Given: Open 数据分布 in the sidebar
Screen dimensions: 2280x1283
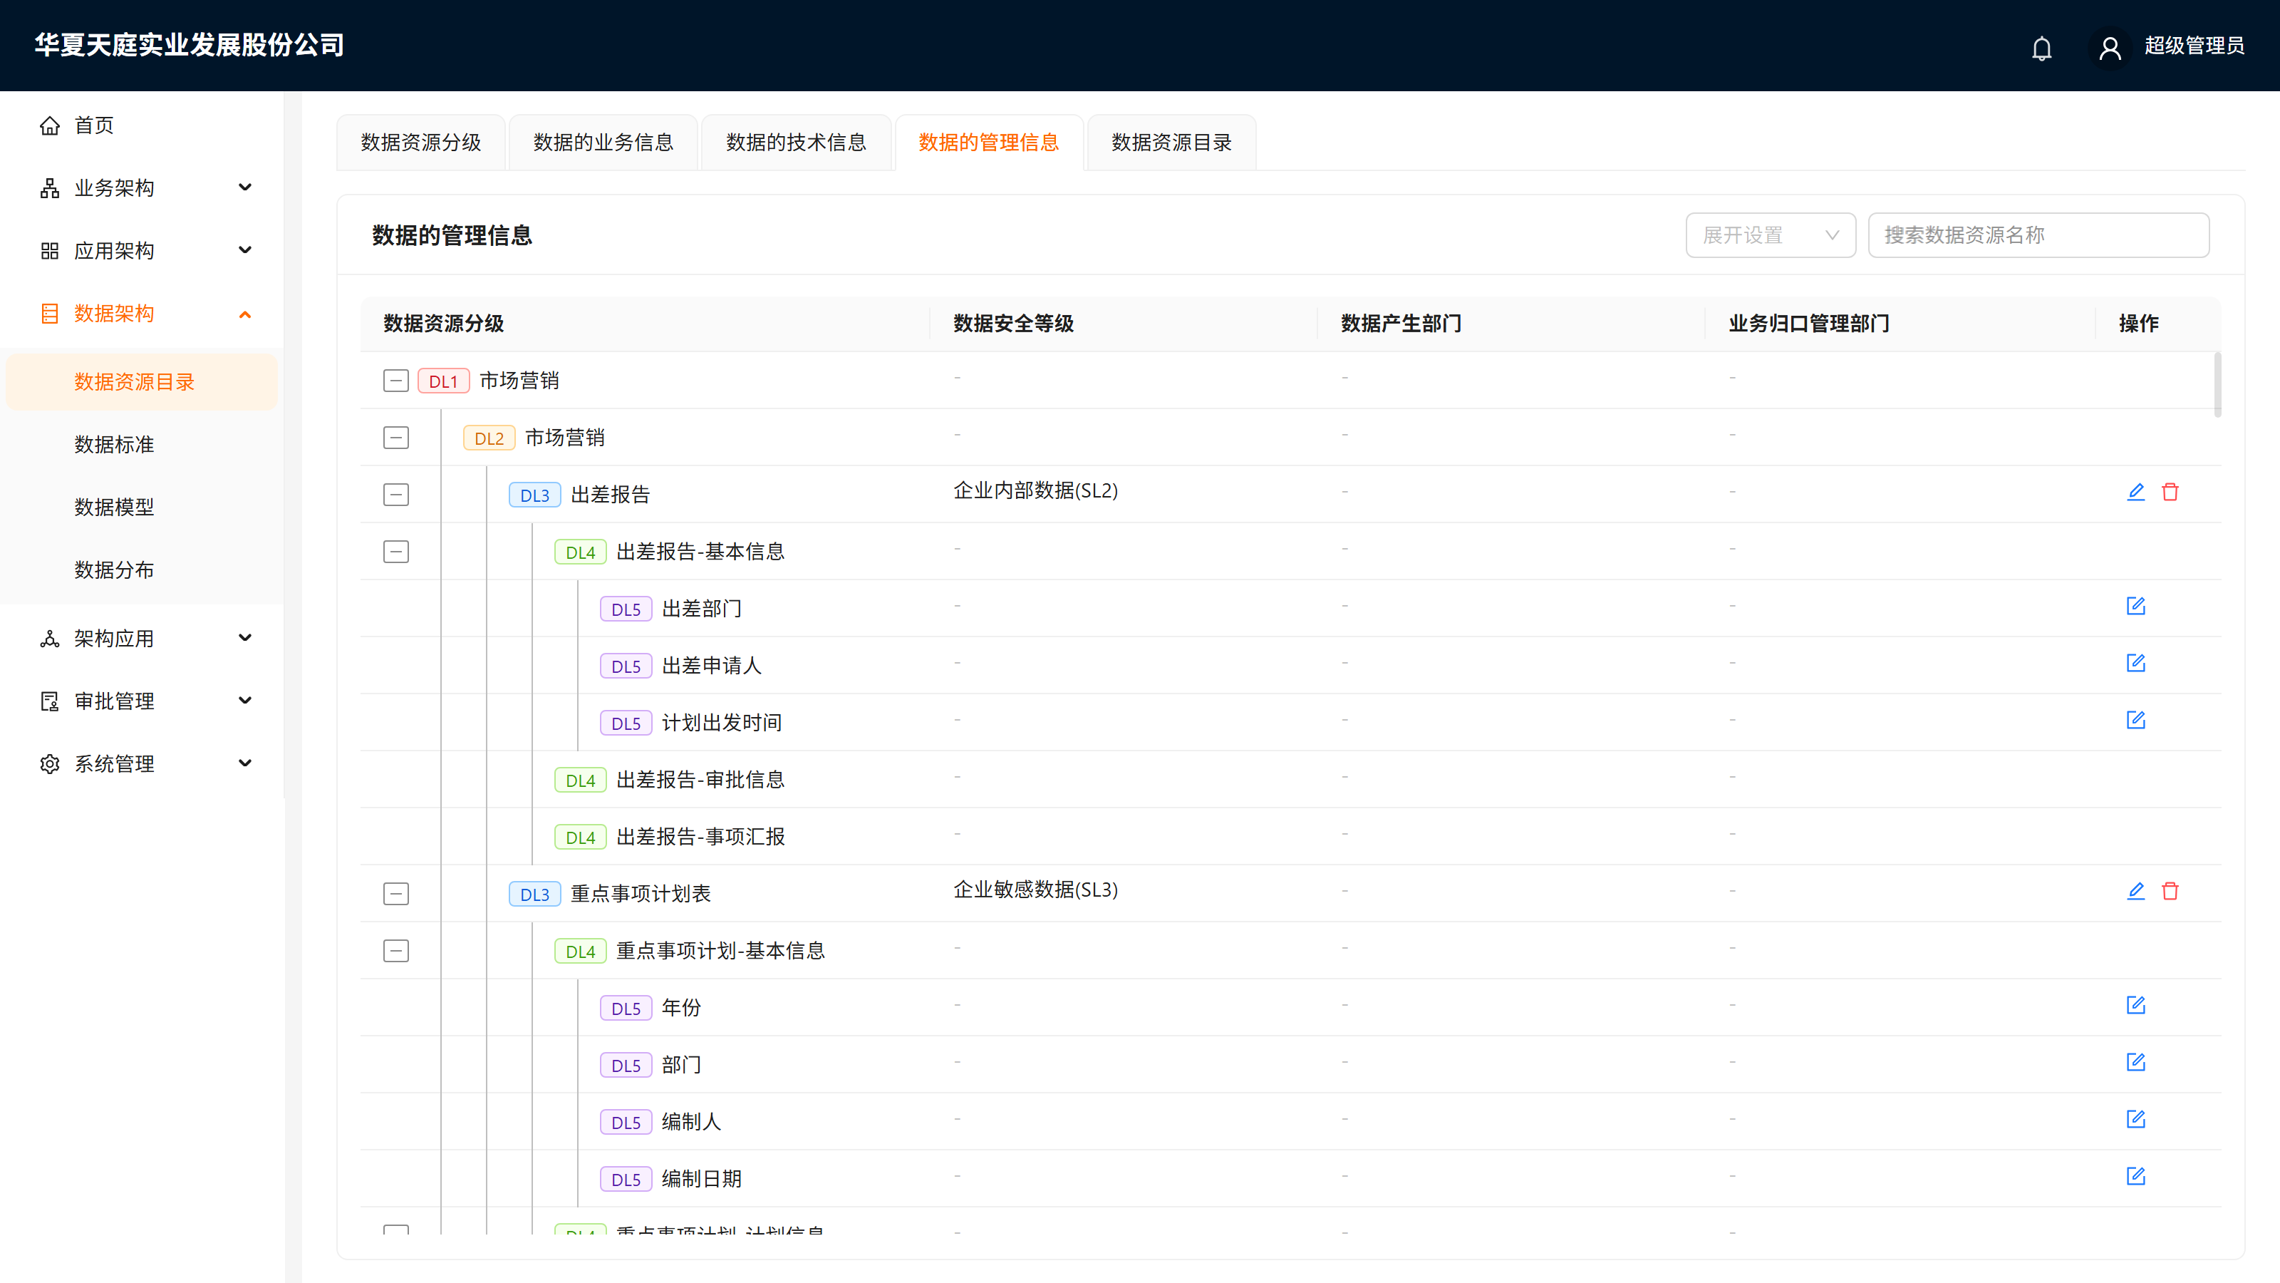Looking at the screenshot, I should click(142, 570).
